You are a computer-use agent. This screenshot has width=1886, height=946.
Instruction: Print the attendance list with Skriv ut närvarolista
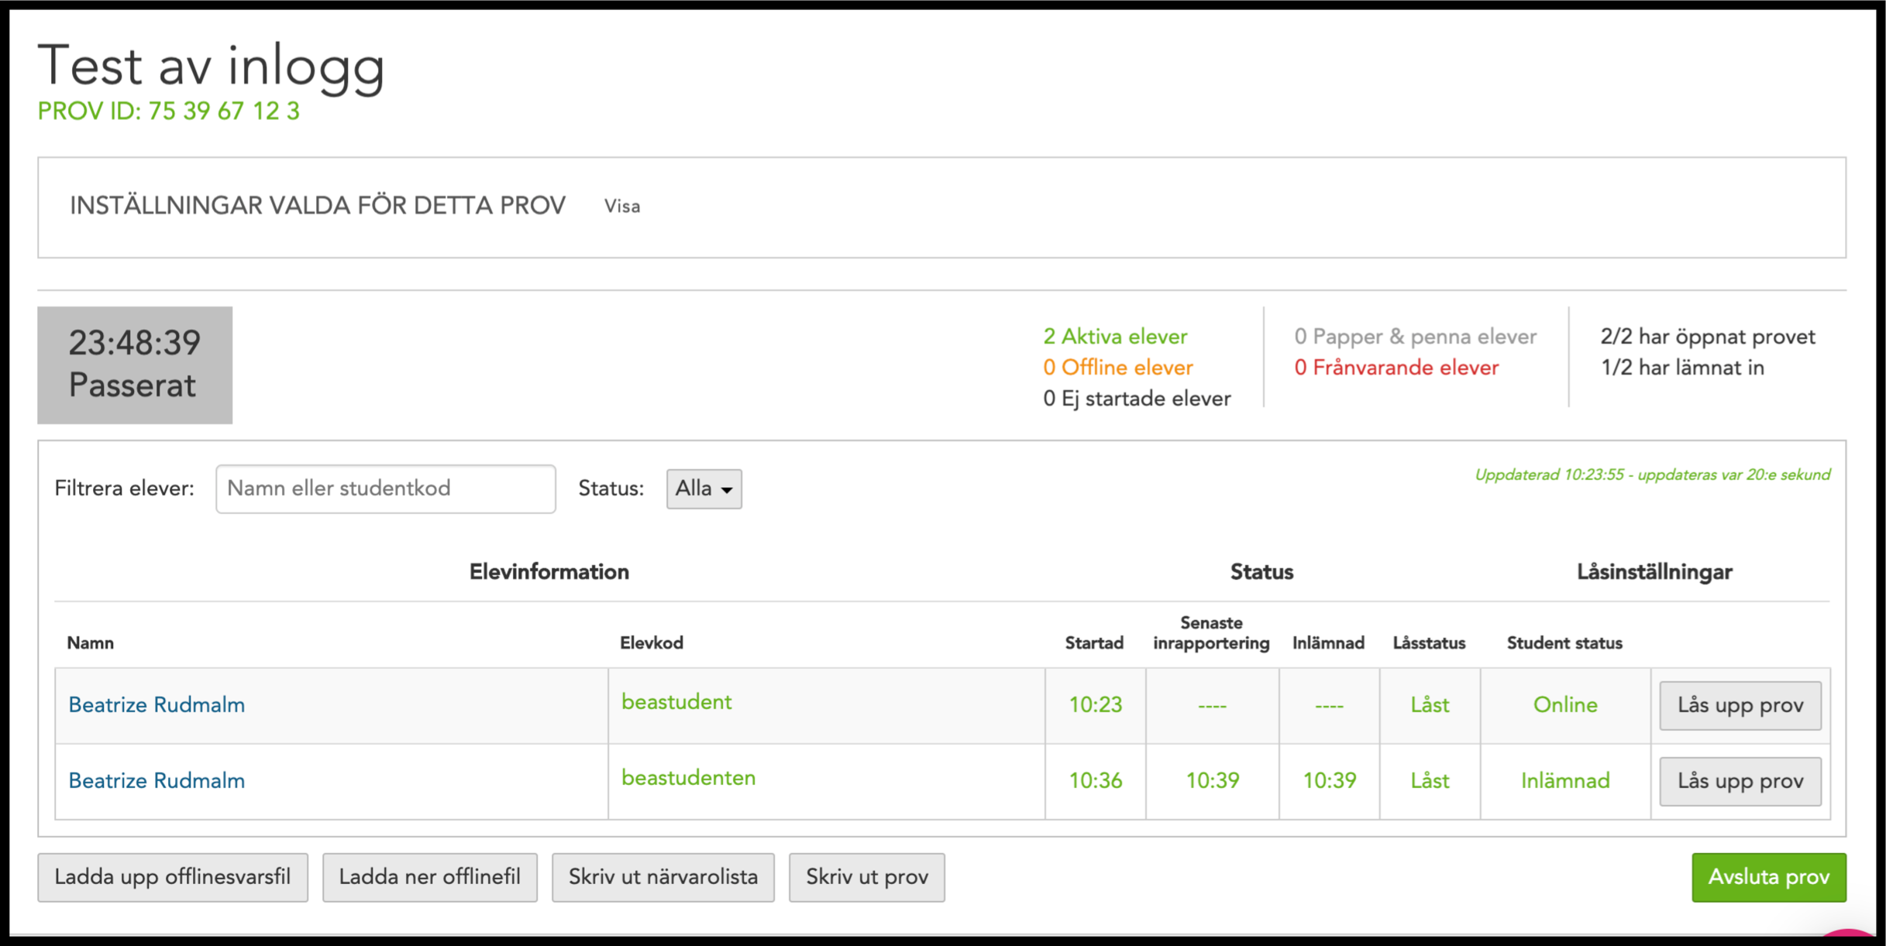663,877
